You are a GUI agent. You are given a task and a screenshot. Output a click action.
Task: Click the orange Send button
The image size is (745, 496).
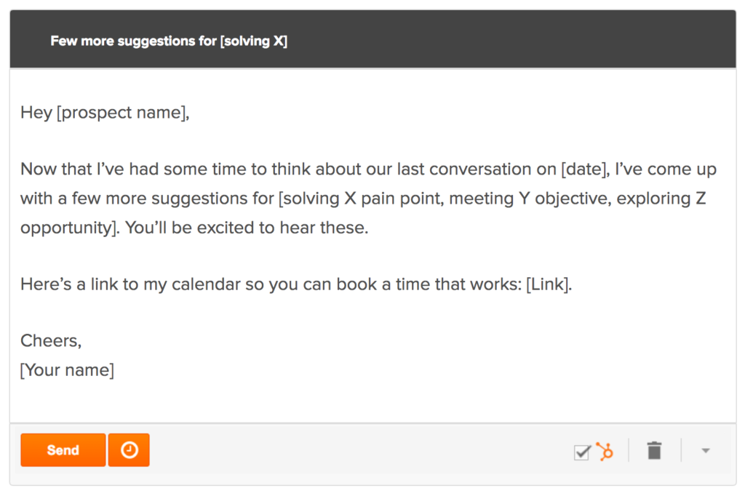coord(63,450)
